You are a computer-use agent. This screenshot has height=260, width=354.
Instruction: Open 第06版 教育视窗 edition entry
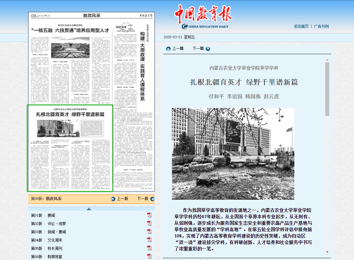tap(47, 257)
